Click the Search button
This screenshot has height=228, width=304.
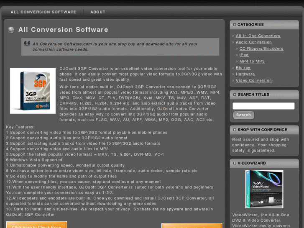[243, 115]
